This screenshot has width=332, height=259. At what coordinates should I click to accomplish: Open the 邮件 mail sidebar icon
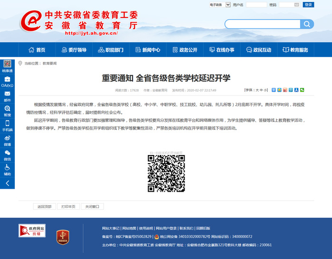[7, 96]
